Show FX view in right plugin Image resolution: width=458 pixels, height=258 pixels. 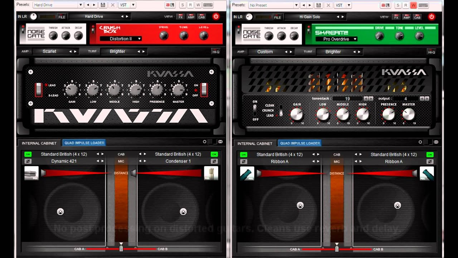point(396,17)
